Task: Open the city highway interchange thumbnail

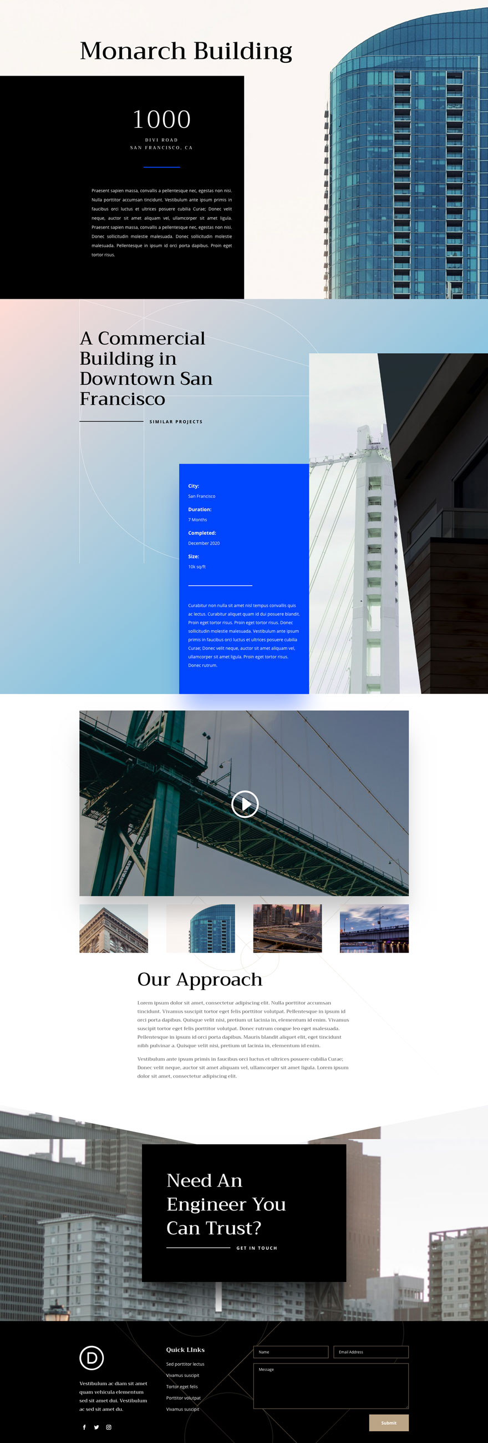Action: [288, 928]
